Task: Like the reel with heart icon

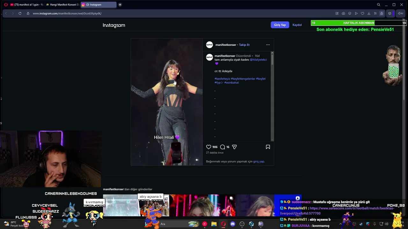Action: point(208,147)
